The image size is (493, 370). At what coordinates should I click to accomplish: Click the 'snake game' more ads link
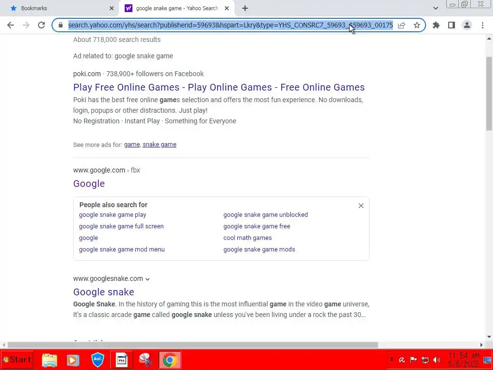click(159, 145)
